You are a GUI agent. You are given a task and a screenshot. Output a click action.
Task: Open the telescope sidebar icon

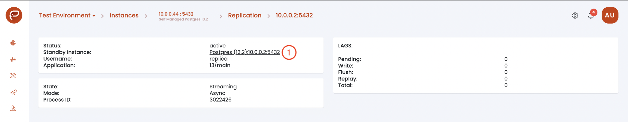tap(13, 92)
